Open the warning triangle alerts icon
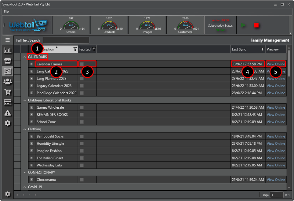The height and width of the screenshot is (201, 294). (8, 113)
